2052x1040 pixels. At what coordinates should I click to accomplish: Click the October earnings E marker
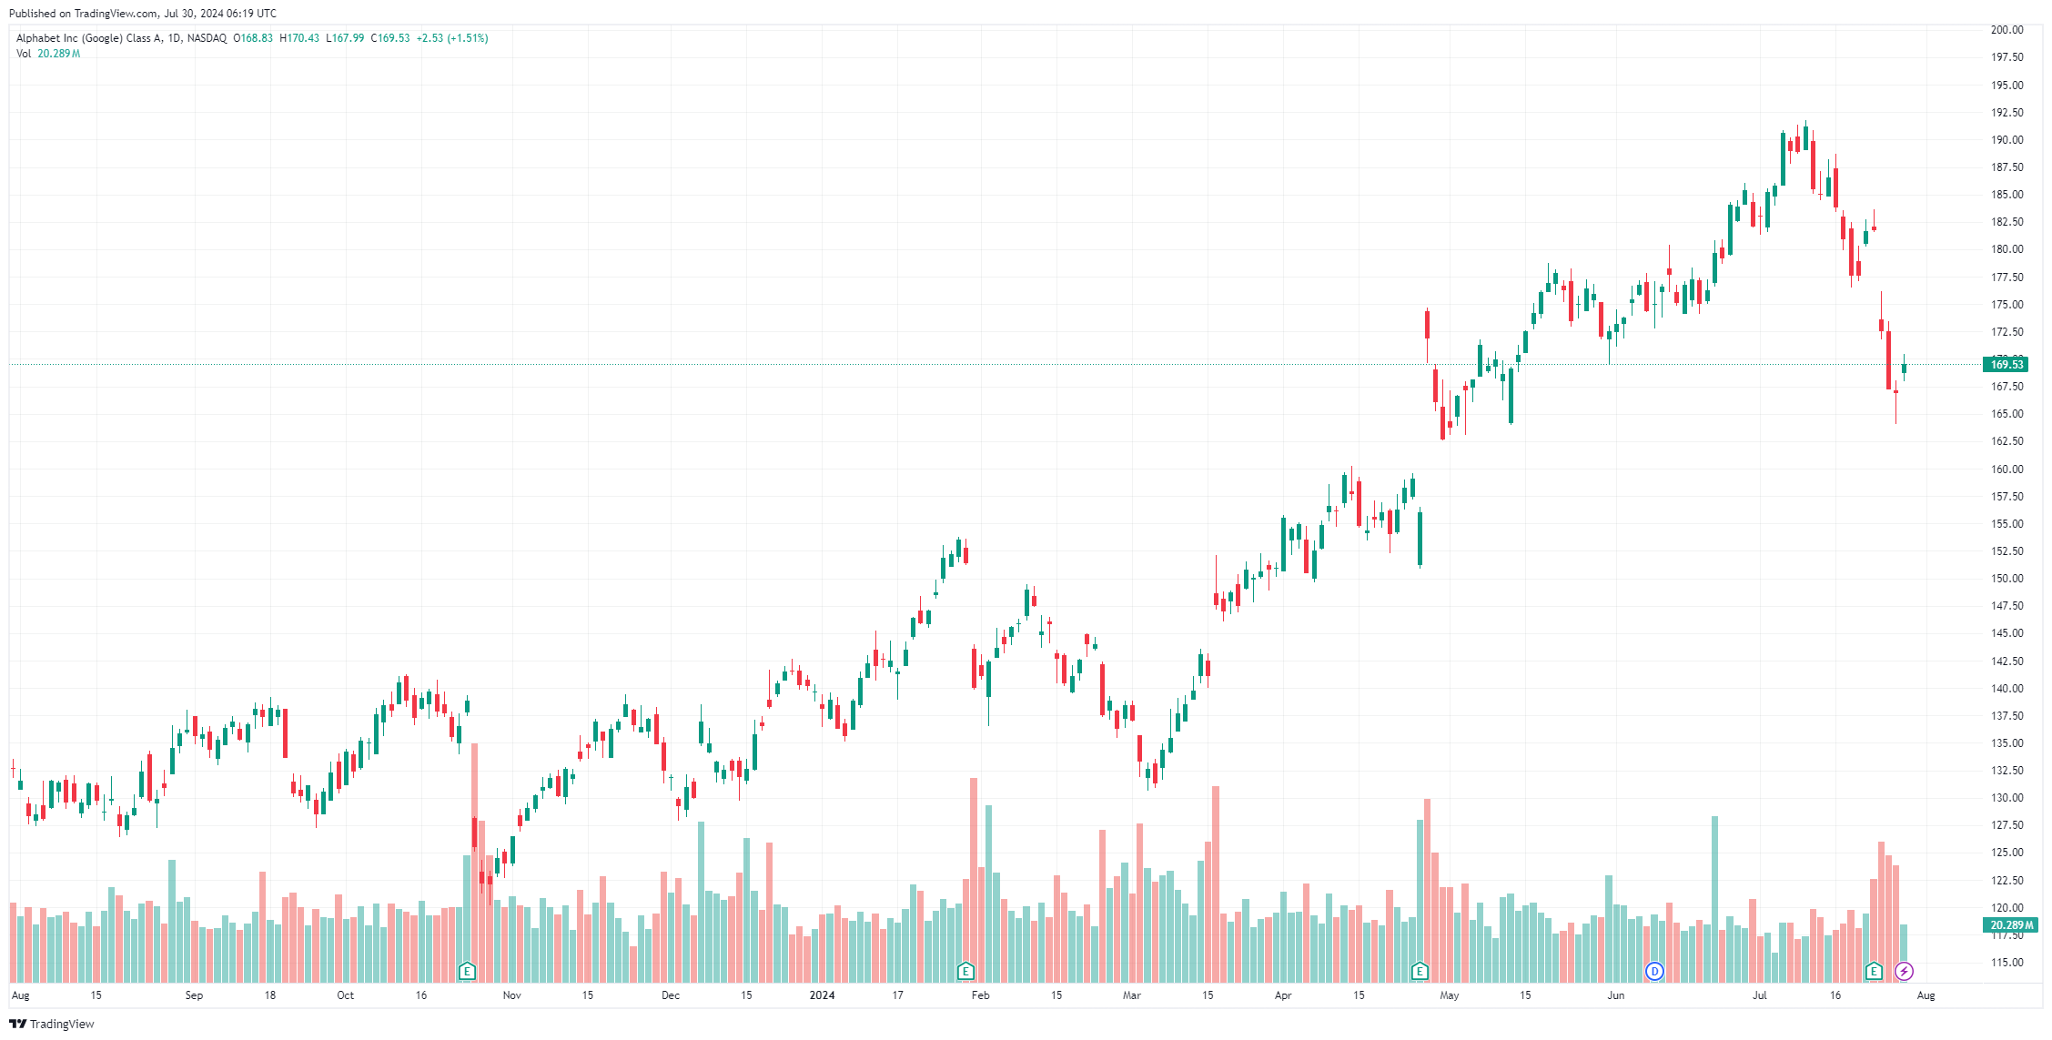point(467,971)
